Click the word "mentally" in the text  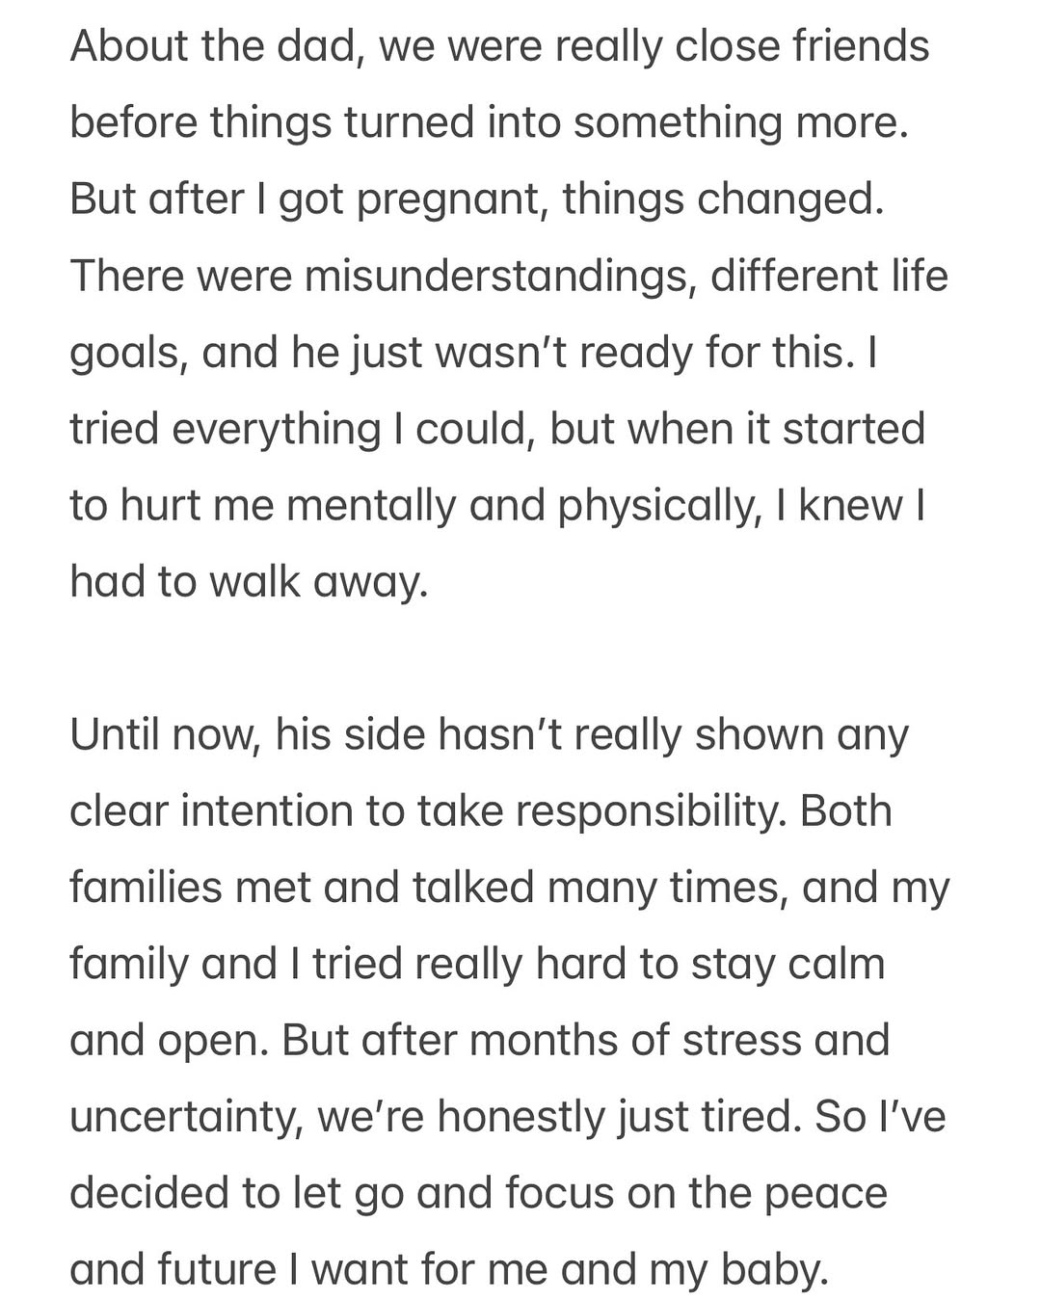(371, 506)
